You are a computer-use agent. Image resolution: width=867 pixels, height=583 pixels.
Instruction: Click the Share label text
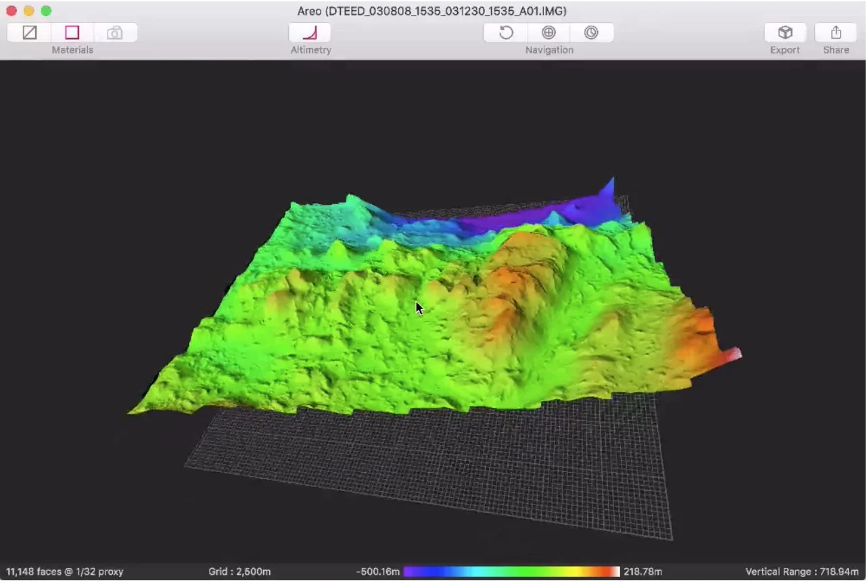coord(836,50)
